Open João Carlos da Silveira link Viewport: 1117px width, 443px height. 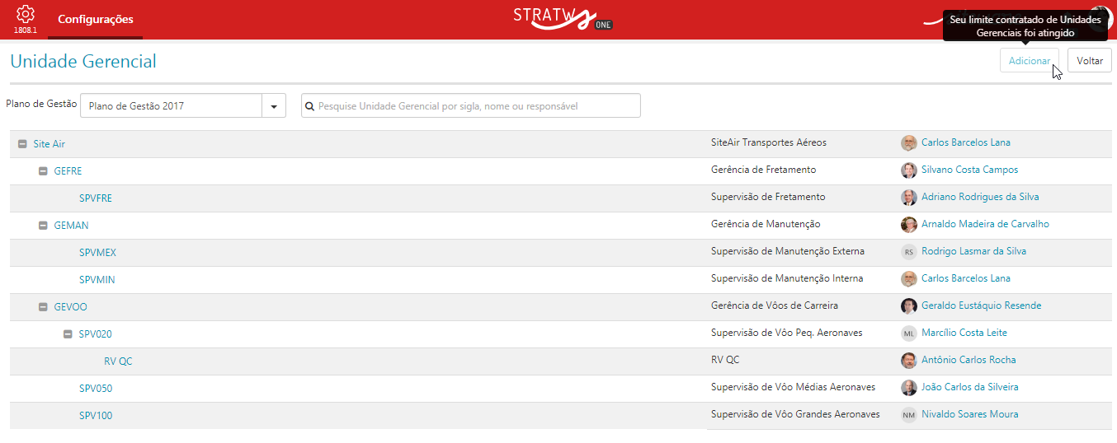pos(970,387)
